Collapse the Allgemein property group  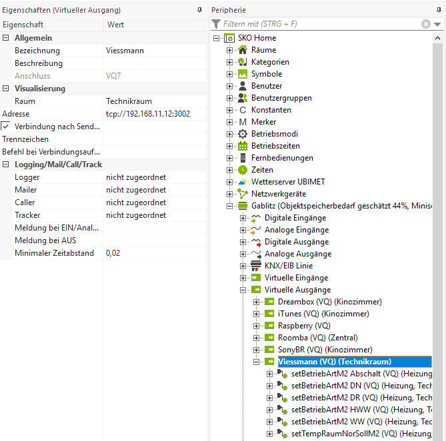tap(6, 38)
